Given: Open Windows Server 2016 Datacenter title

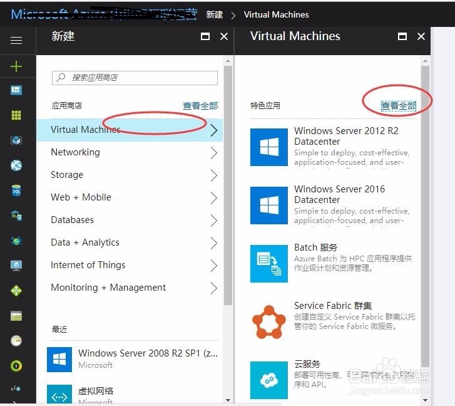Looking at the screenshot, I should [x=339, y=194].
